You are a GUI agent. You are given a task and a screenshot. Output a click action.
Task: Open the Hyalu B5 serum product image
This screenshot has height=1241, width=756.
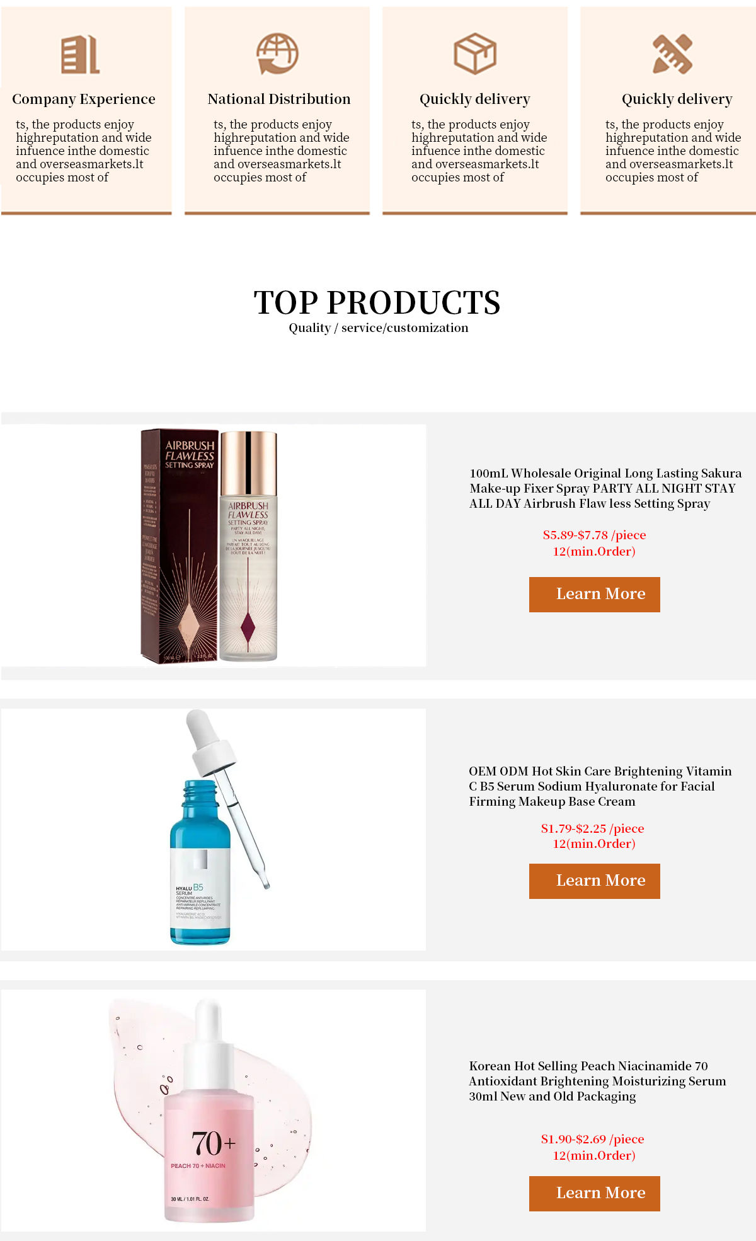click(214, 829)
